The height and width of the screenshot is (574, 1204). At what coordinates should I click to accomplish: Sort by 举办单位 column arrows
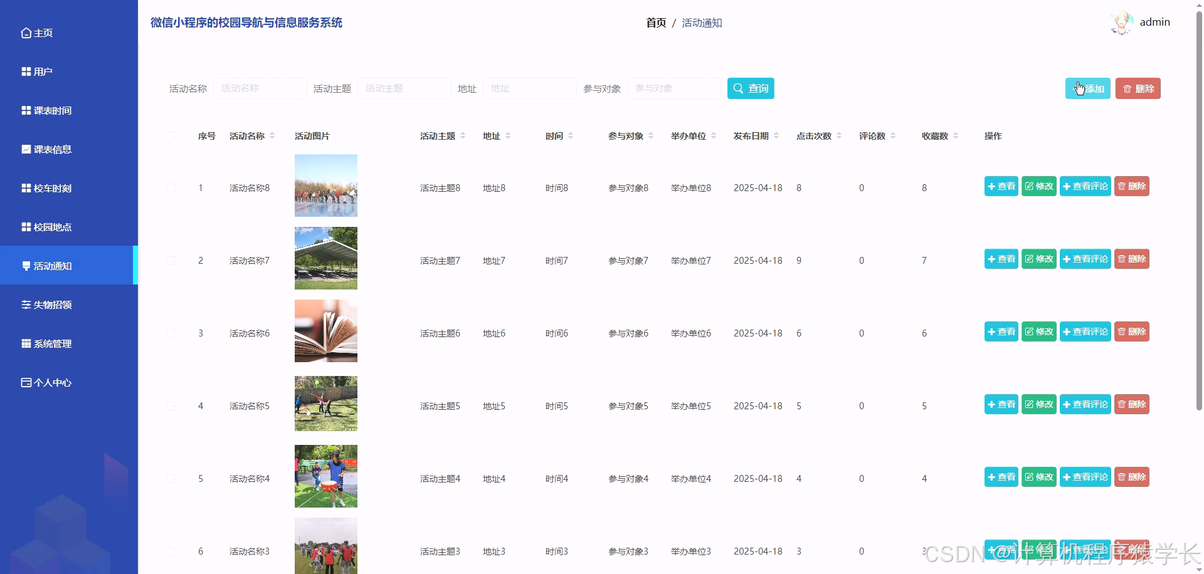714,136
